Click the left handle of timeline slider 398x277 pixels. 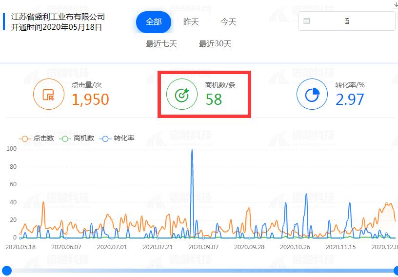(7, 270)
